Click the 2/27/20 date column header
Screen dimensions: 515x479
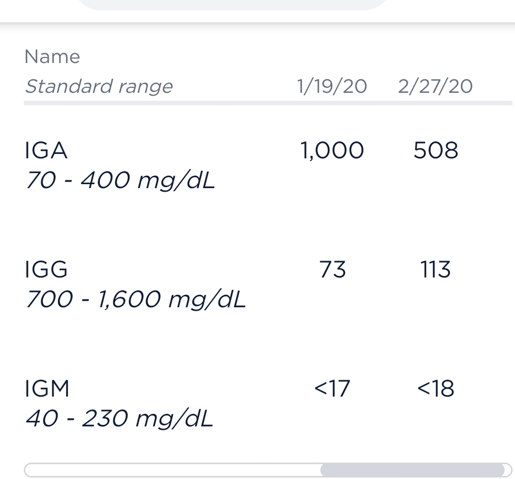[x=435, y=86]
